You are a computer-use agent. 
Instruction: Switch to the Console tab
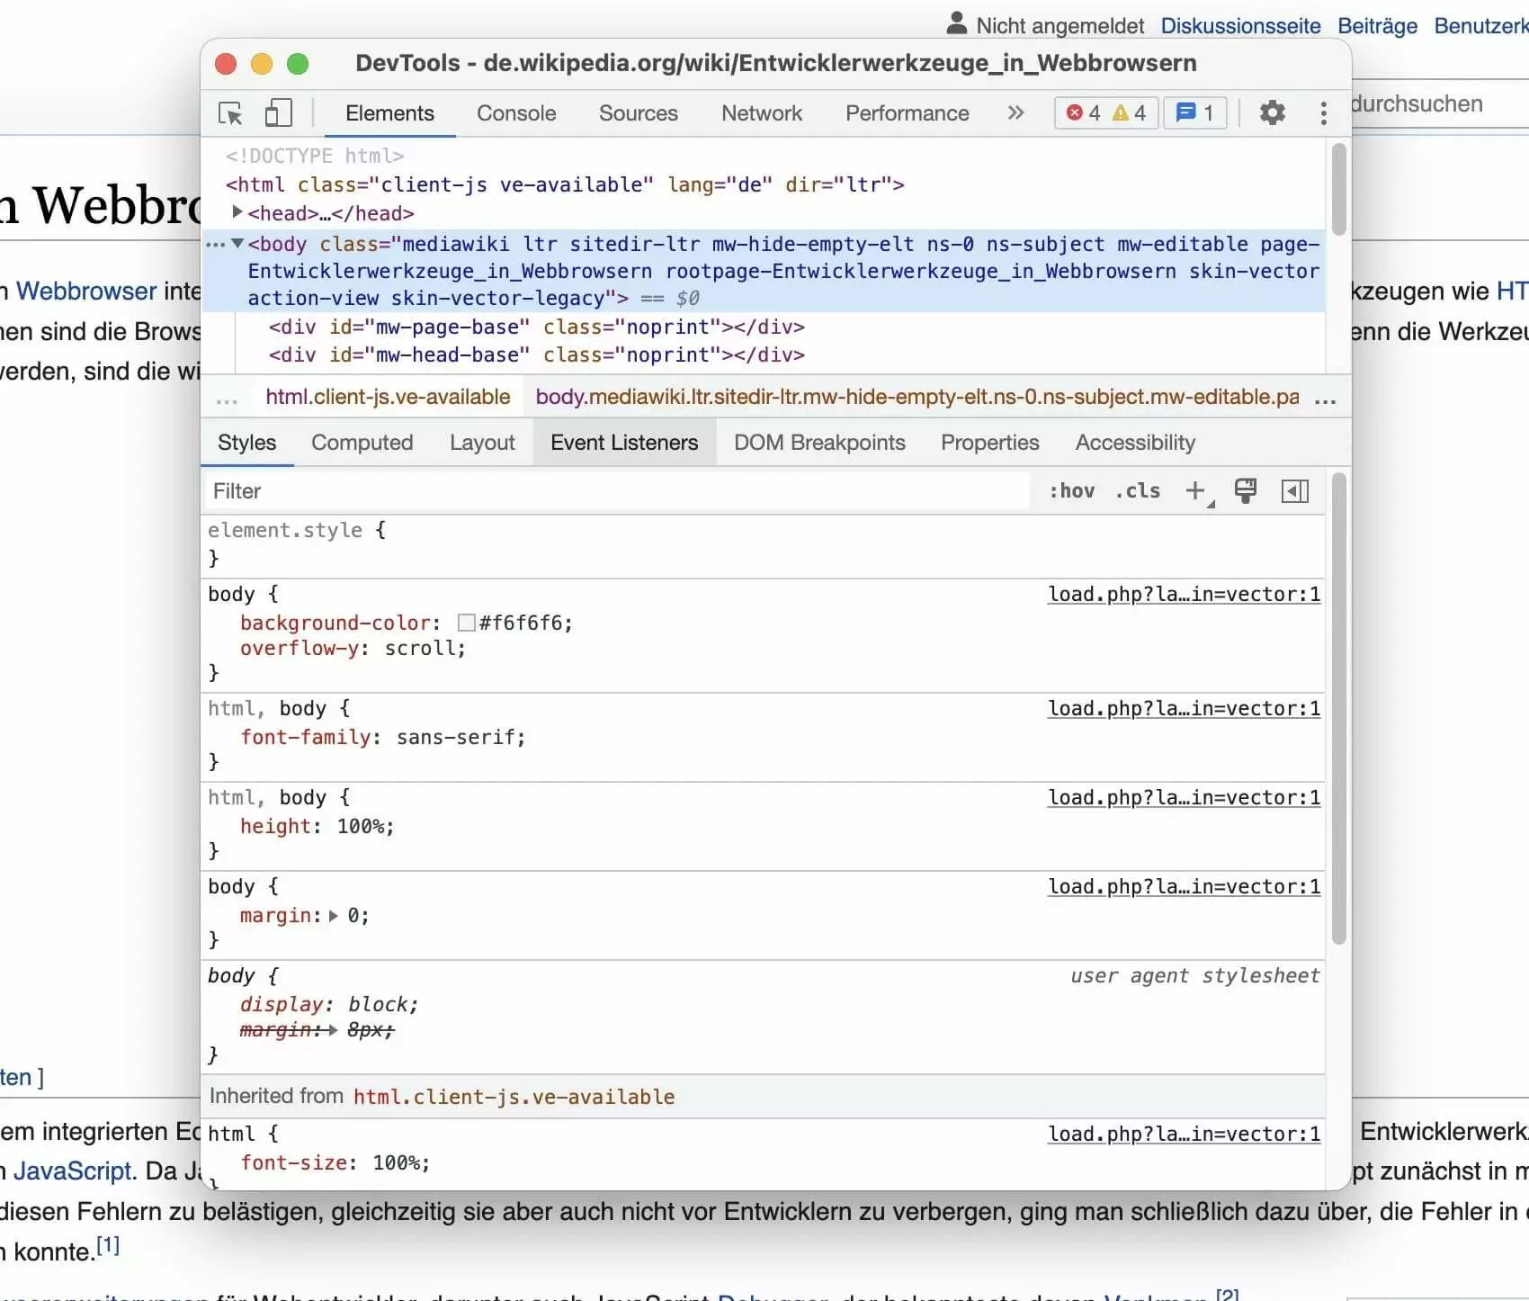tap(516, 113)
